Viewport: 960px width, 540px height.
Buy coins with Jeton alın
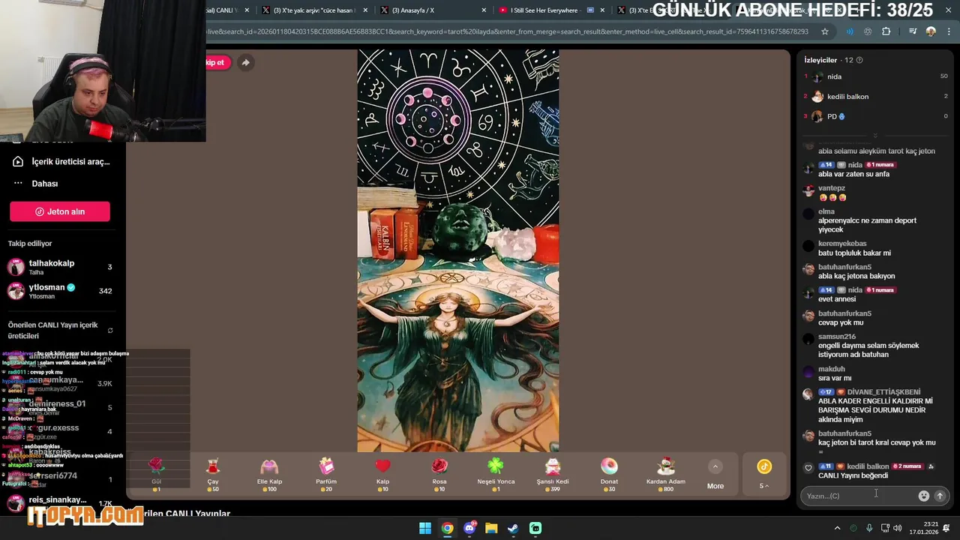(x=60, y=211)
